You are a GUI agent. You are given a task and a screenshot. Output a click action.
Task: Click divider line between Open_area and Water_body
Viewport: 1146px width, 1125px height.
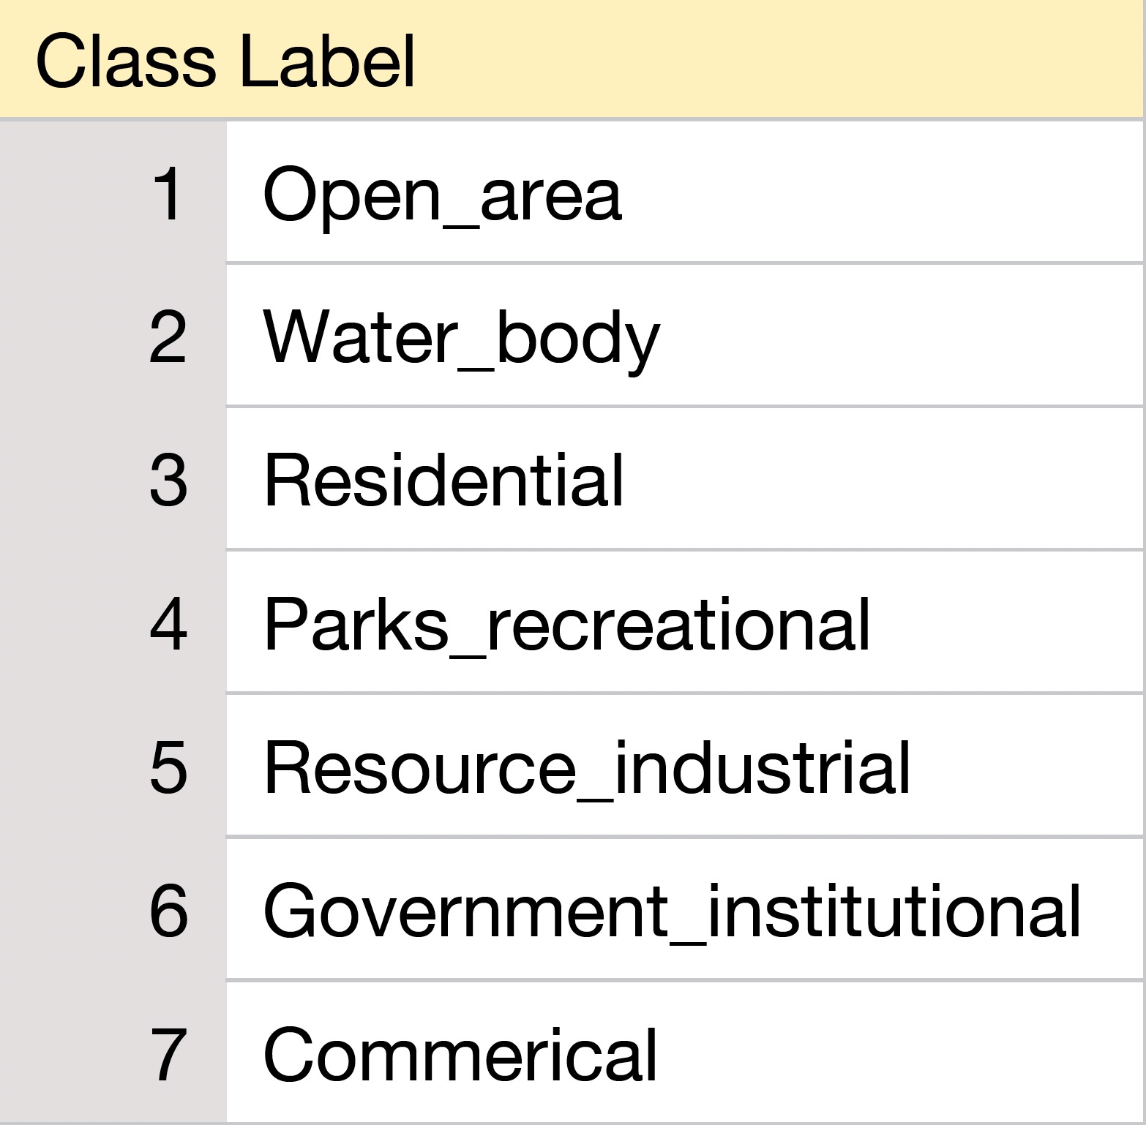pyautogui.click(x=684, y=263)
